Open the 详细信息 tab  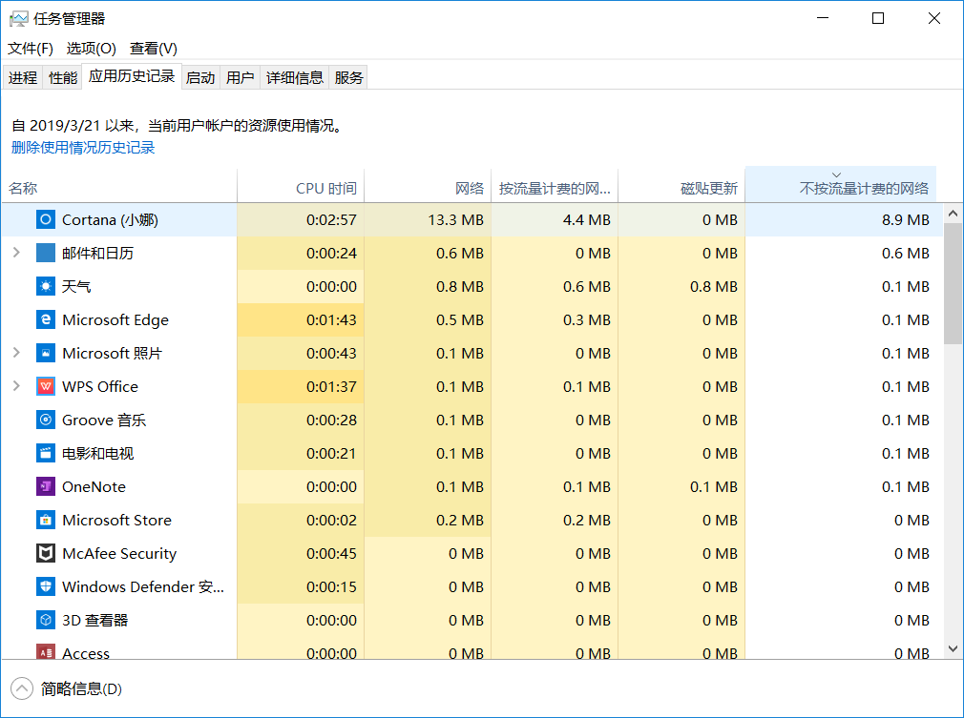coord(295,77)
